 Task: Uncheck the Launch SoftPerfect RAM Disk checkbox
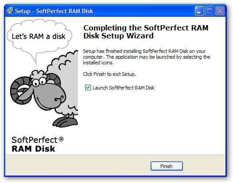(x=88, y=88)
